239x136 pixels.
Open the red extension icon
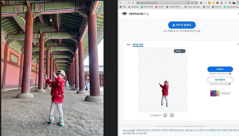coord(201,3)
